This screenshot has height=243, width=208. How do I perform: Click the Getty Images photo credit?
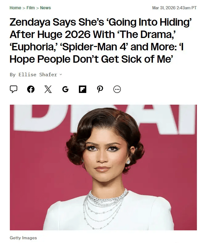(23, 238)
